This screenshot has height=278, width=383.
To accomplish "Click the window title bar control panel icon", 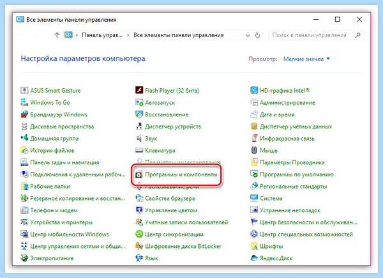I will point(20,19).
